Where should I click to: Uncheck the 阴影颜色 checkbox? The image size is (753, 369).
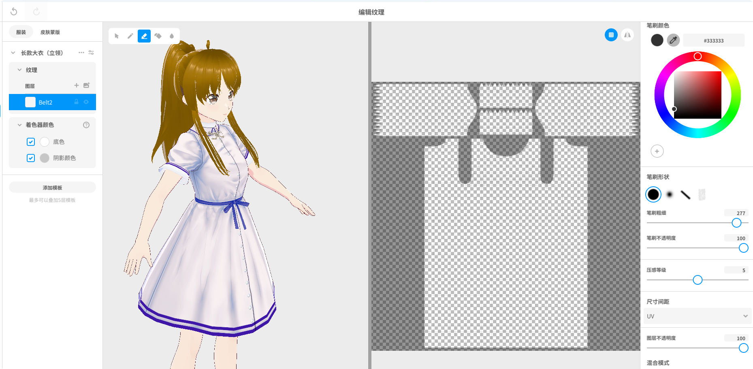pos(31,158)
